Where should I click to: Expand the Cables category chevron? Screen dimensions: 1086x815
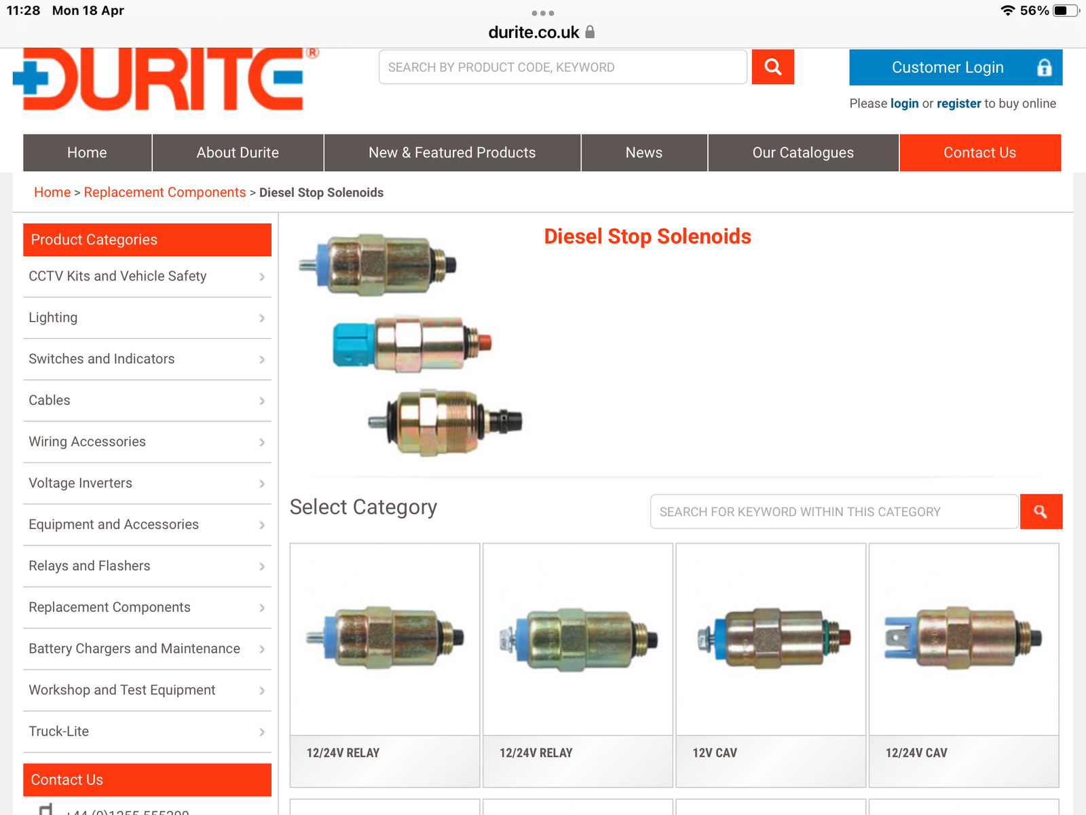[262, 401]
